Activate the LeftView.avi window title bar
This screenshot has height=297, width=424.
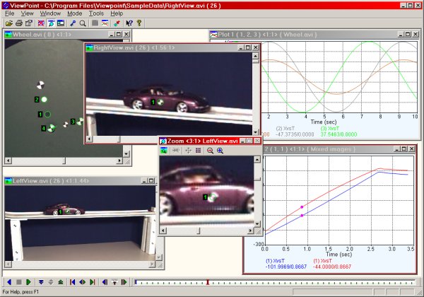[x=64, y=182]
